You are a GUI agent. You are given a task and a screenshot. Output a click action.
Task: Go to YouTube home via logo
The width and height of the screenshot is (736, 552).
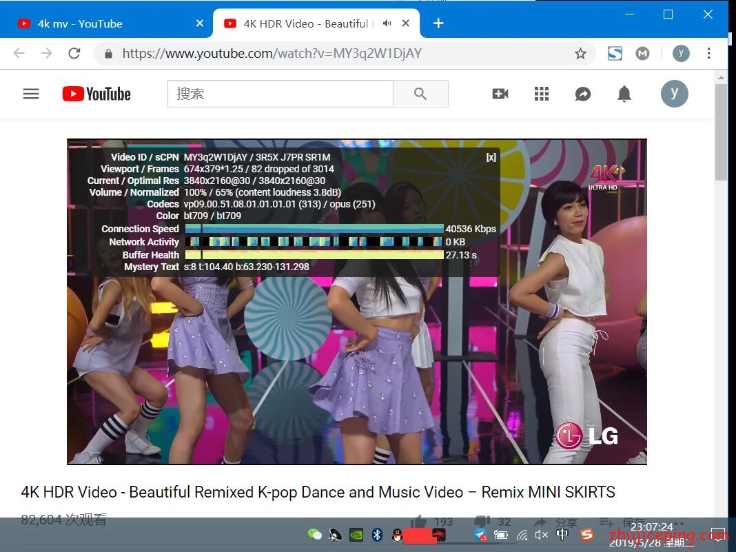[96, 94]
